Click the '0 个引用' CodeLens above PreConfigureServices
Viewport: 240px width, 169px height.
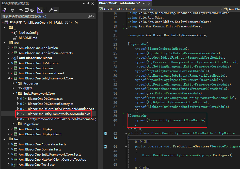tap(142, 142)
